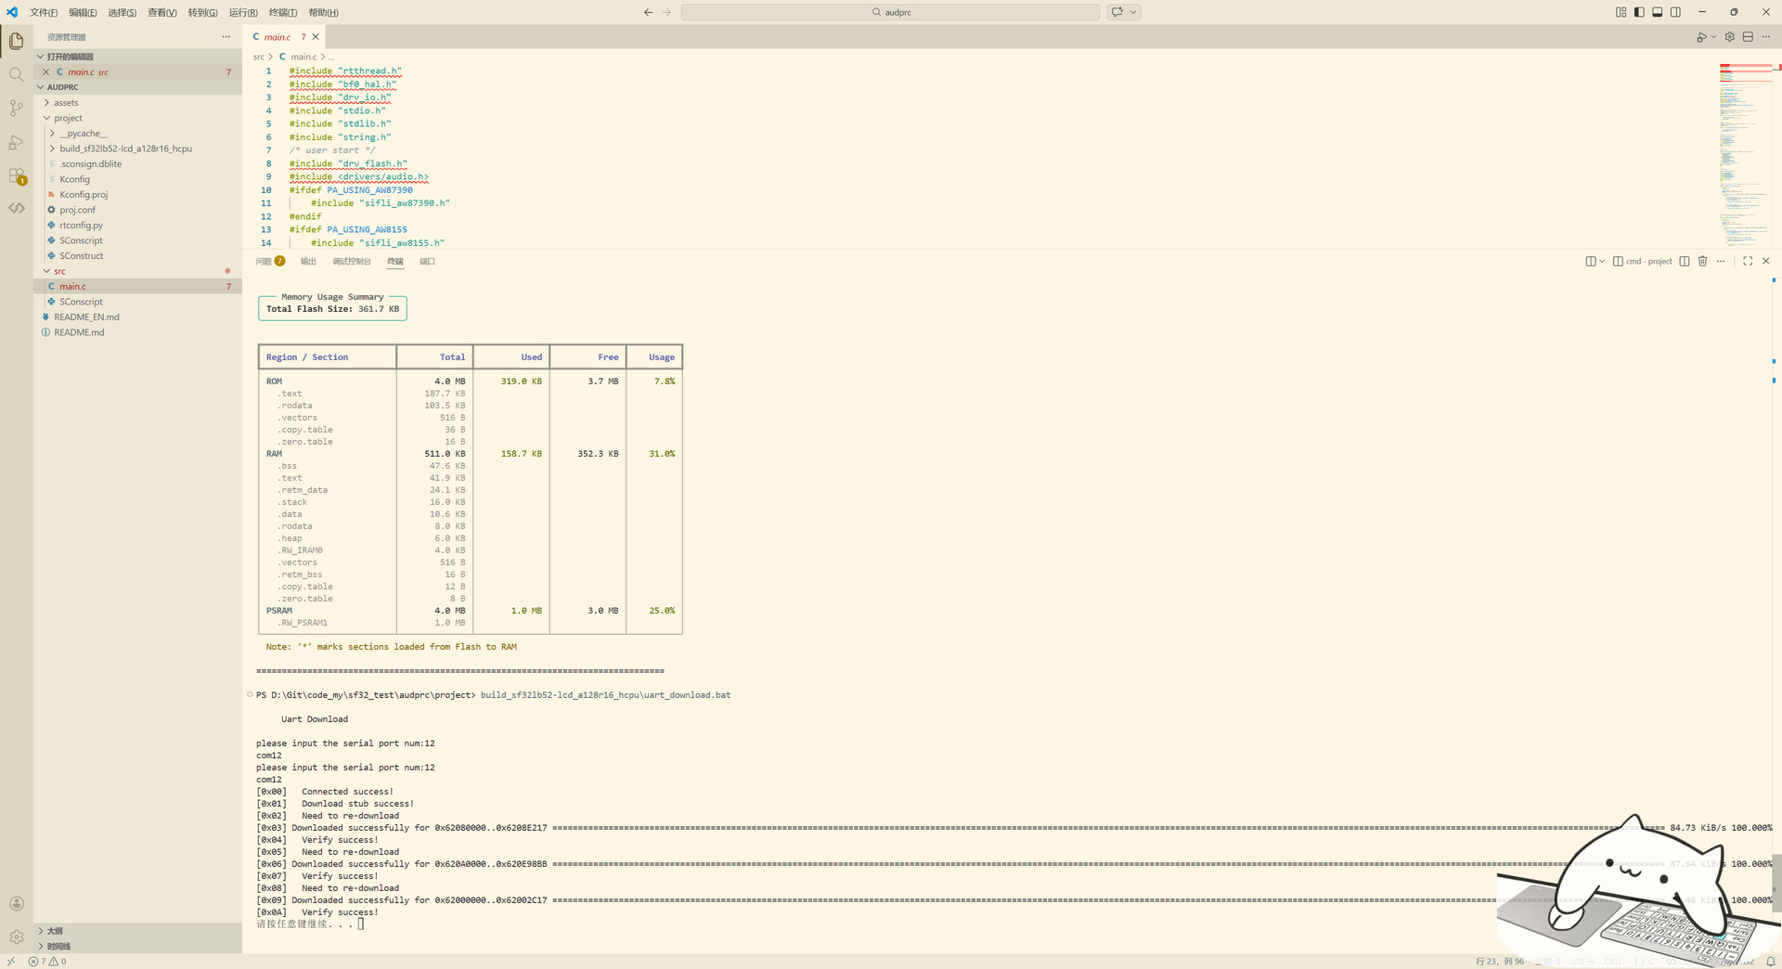Viewport: 1782px width, 969px height.
Task: Click the errors and warnings status indicator
Action: click(47, 962)
